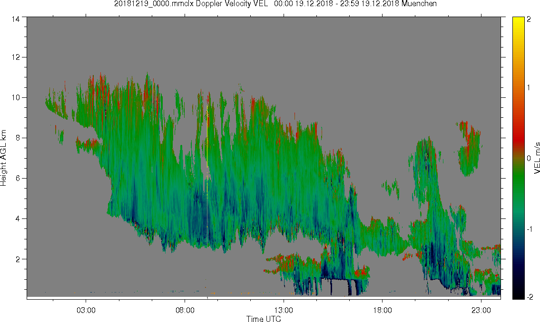Click the colorbar value 0 label
540x322 pixels.
point(529,159)
